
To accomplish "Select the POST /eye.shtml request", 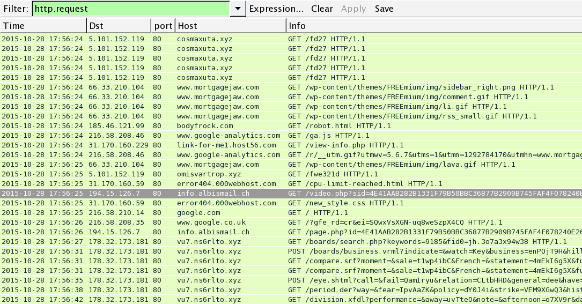I will [291, 280].
